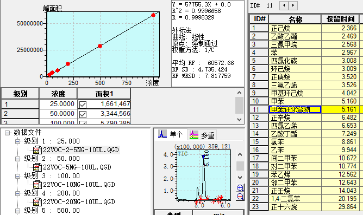Collapse the 级别 4 : 200.00 node

(x=17, y=193)
